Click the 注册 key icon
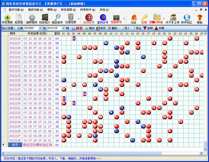The image size is (209, 162). coord(144,19)
